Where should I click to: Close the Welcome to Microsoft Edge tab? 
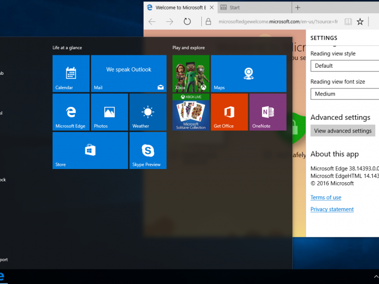(212, 8)
